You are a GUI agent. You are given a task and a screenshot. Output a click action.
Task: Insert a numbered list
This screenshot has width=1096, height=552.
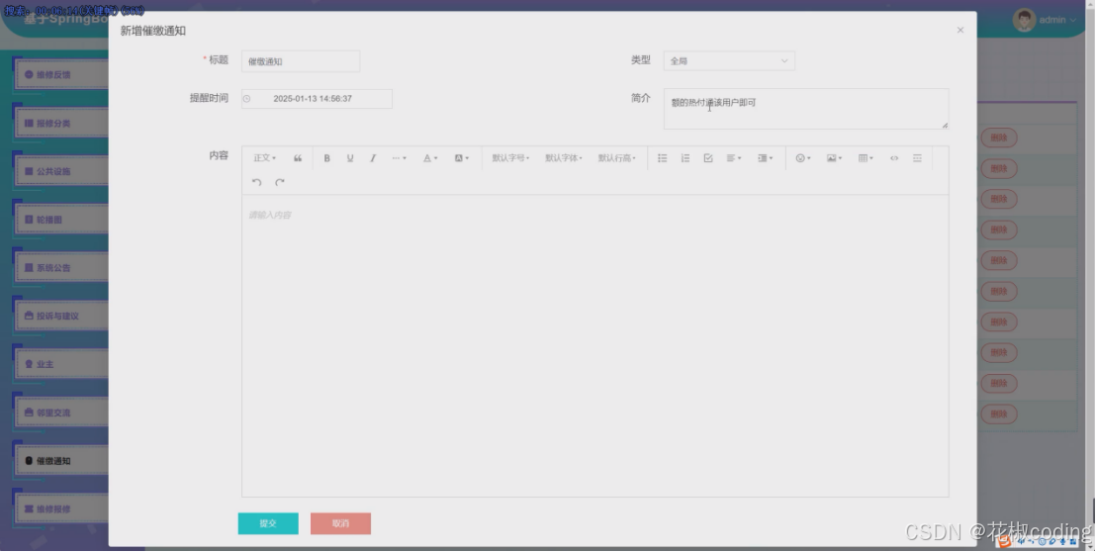(685, 158)
